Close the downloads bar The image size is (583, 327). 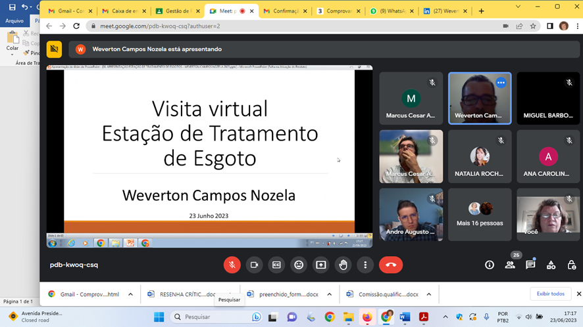click(x=578, y=294)
